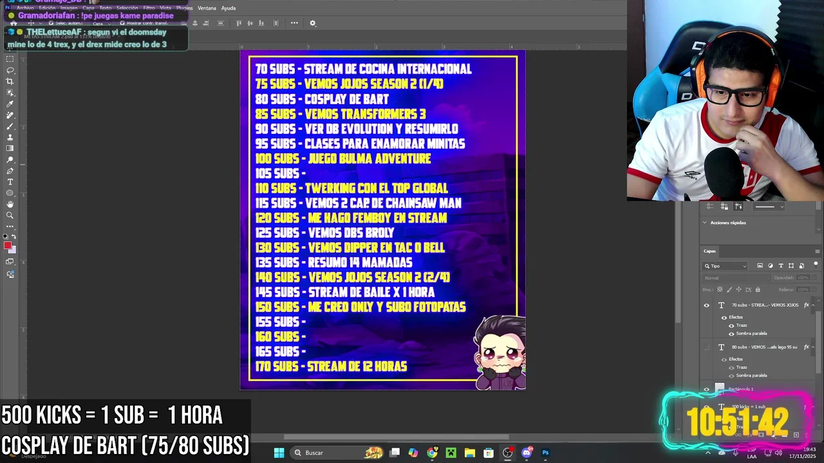Select the Ellipse shape tool
This screenshot has width=824, height=463.
10,193
